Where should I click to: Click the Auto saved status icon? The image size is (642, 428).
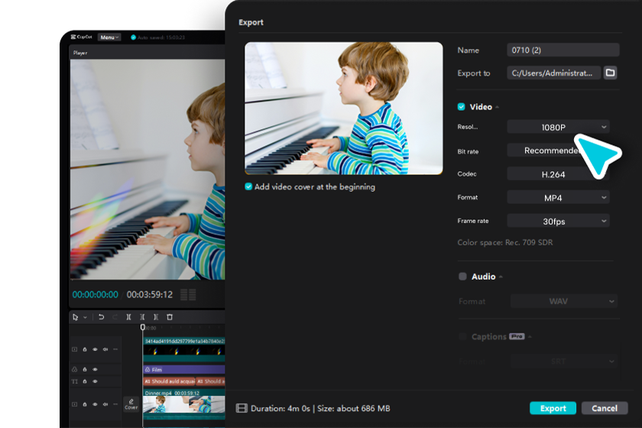(x=133, y=37)
